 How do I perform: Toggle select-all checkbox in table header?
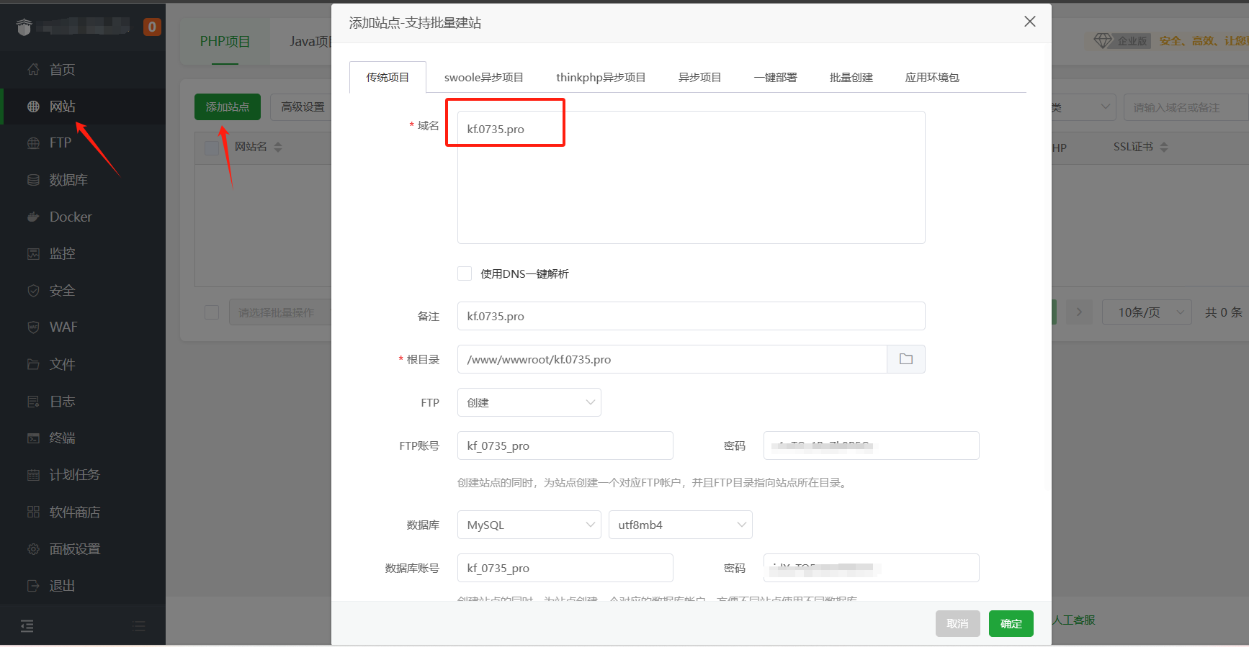click(212, 148)
